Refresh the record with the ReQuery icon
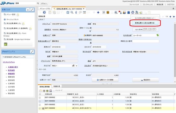Screen dimensions: 176x113 tap(68, 12)
